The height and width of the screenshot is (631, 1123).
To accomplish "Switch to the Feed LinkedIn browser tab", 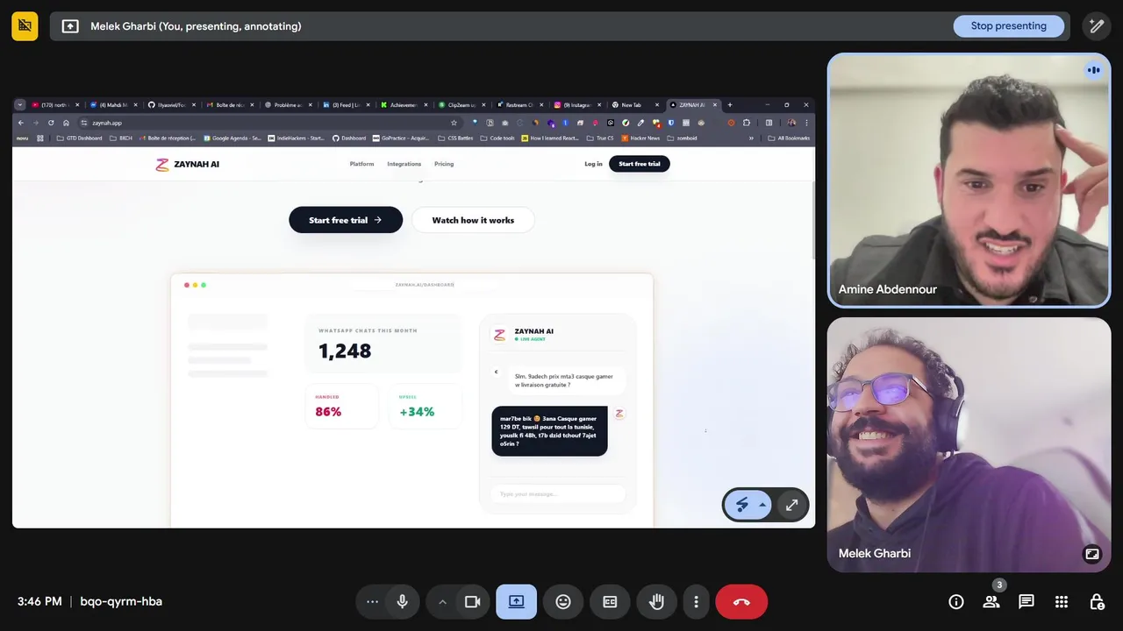I will coord(345,105).
